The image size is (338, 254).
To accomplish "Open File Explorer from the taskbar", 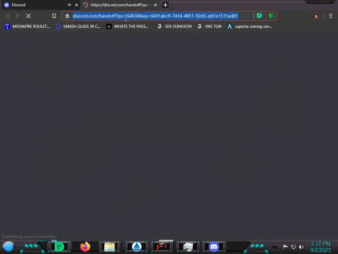I will click(x=110, y=247).
